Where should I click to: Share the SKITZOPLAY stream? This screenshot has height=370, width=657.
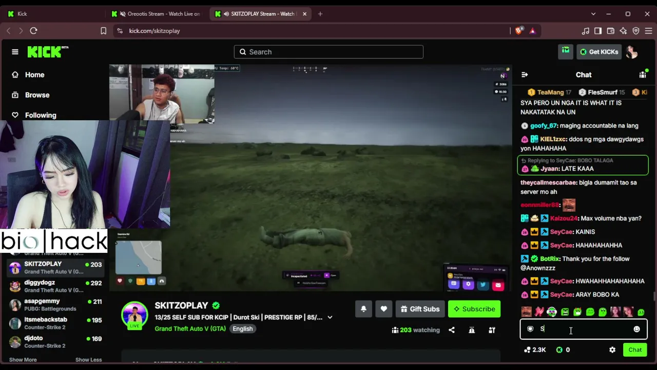[452, 330]
